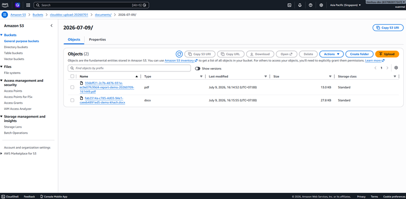The image size is (406, 199).
Task: Open Console Mobile App in the footer
Action: click(54, 196)
